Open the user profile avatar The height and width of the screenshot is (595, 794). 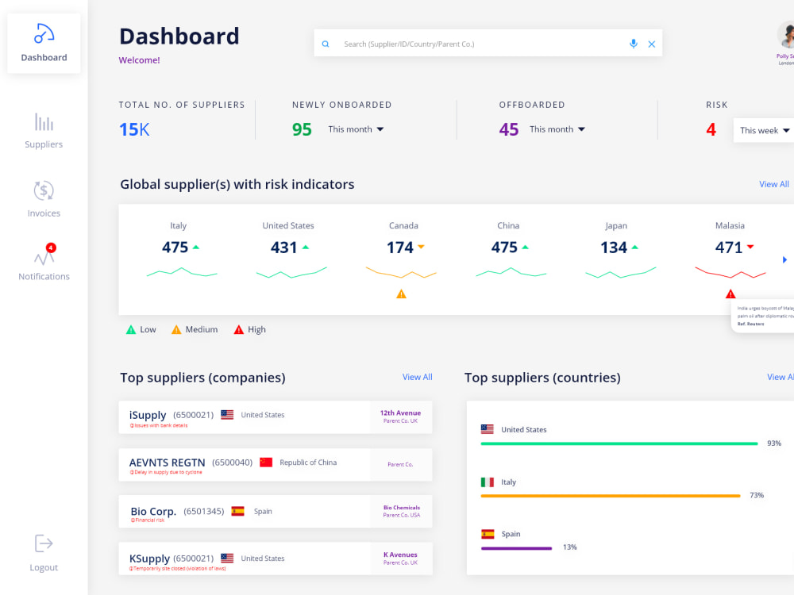point(785,36)
